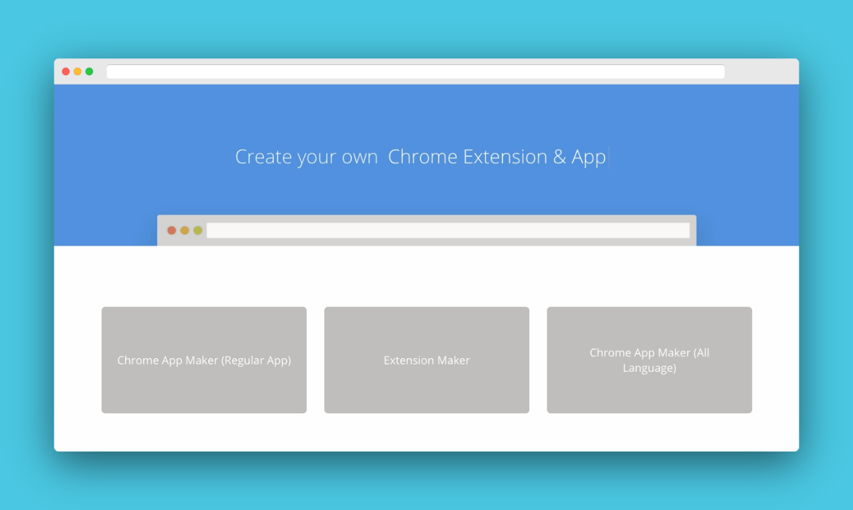Click the main browser address bar
This screenshot has height=510, width=853.
415,71
